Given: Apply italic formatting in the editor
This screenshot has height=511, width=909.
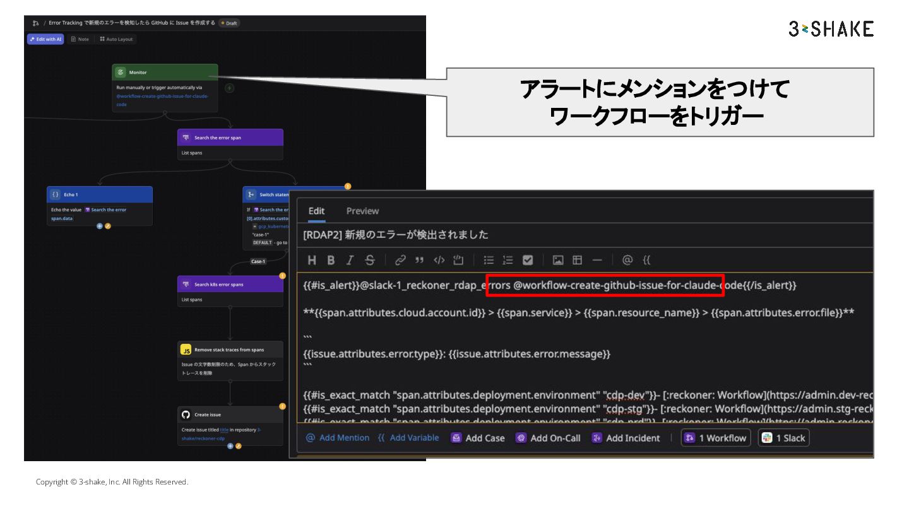Looking at the screenshot, I should (350, 260).
